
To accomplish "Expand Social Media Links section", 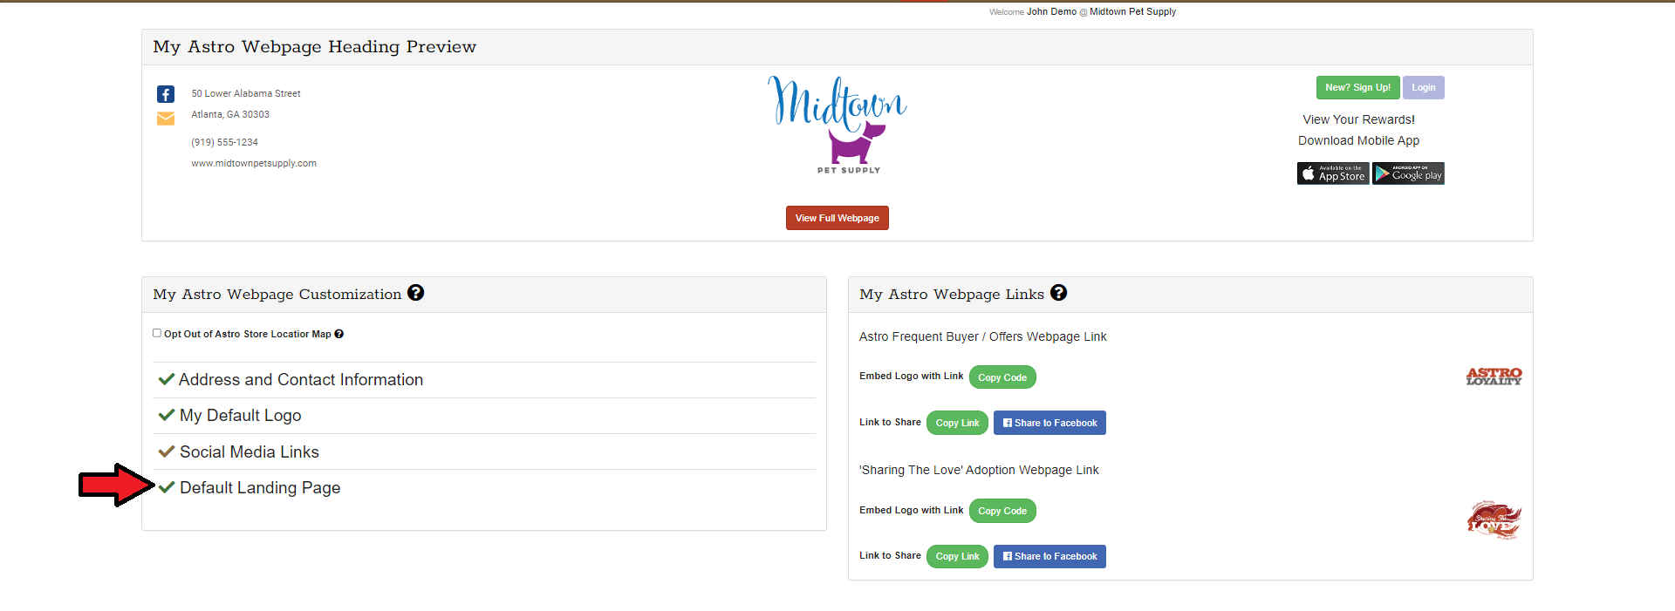I will (249, 452).
